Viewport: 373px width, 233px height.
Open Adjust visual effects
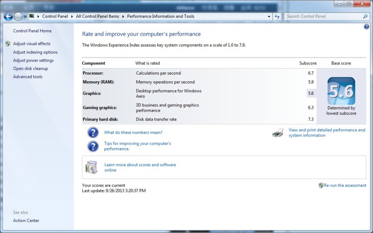click(x=32, y=43)
